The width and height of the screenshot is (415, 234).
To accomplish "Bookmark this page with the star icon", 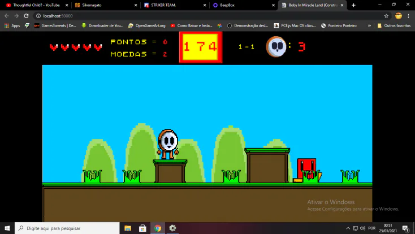I will [x=386, y=16].
